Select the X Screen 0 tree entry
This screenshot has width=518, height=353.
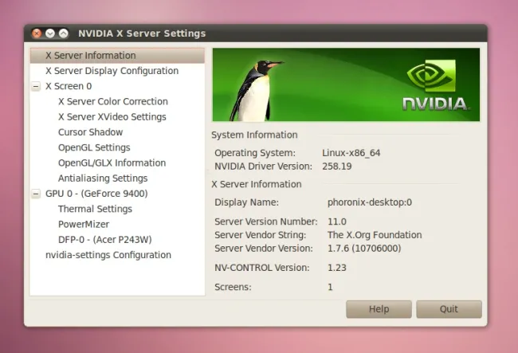coord(69,86)
